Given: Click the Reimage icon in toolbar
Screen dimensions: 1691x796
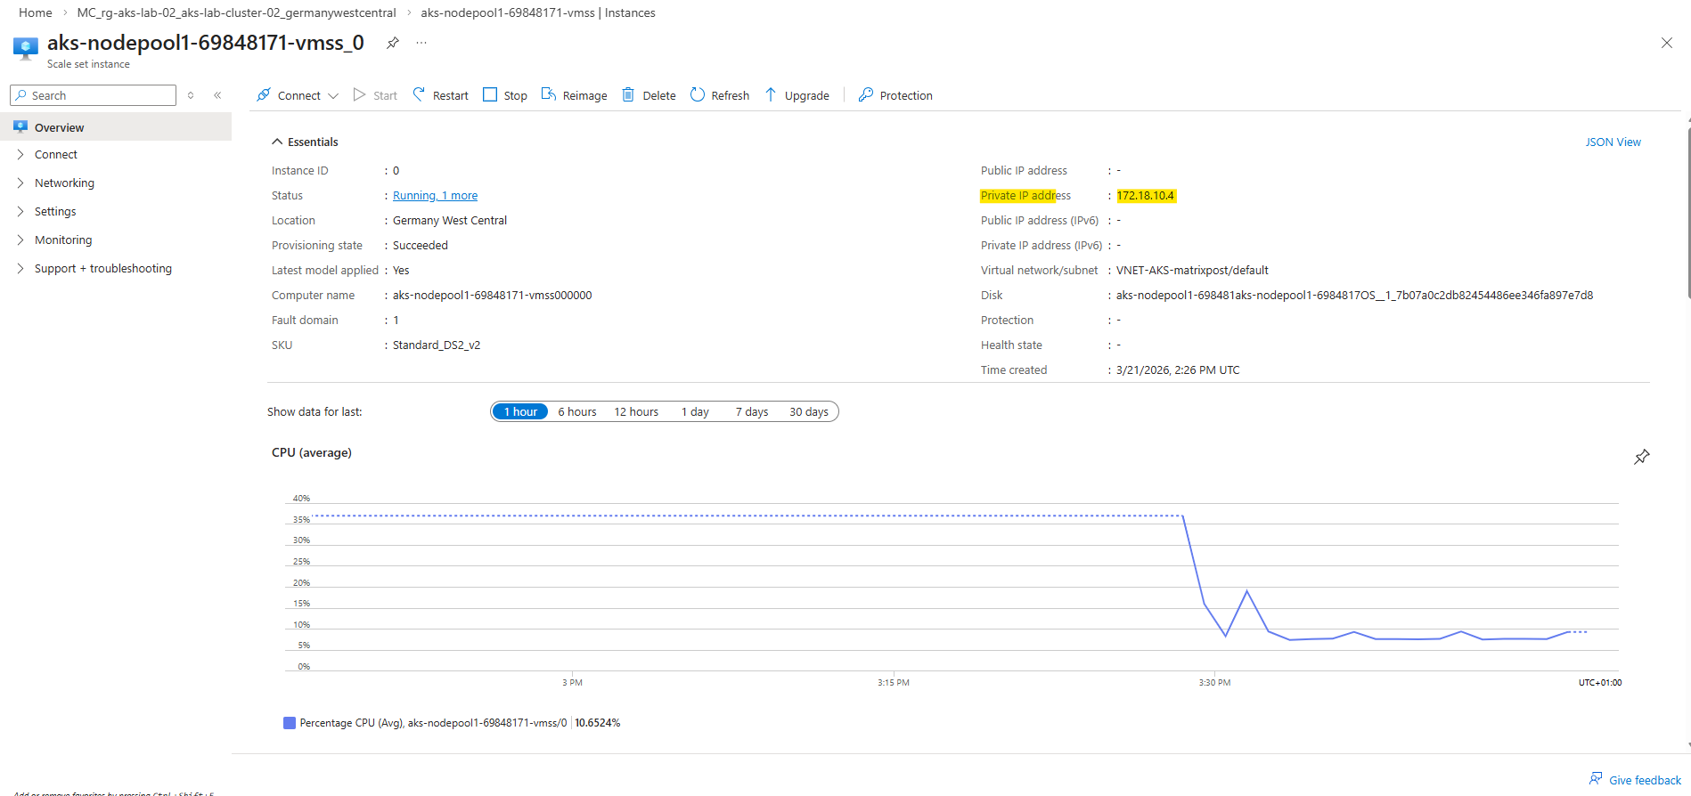Looking at the screenshot, I should click(549, 95).
